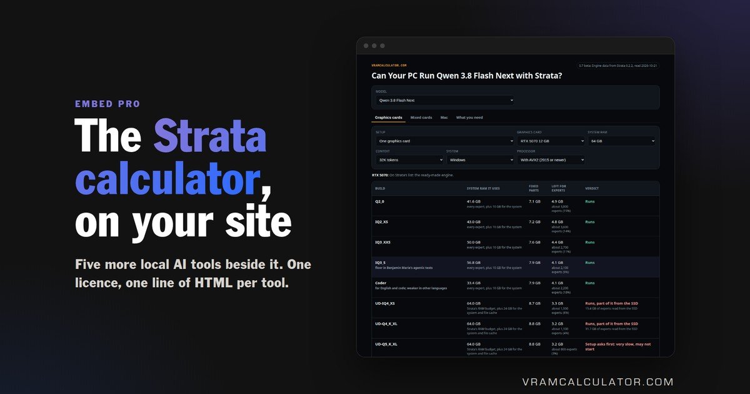Expand the Processor dropdown With AVX2
The image size is (750, 394).
tap(551, 159)
